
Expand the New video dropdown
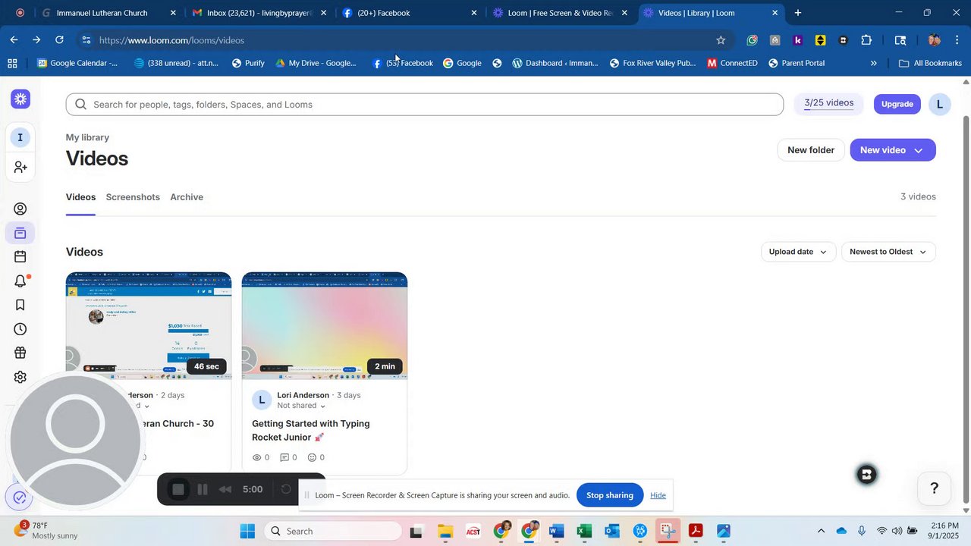coord(918,150)
